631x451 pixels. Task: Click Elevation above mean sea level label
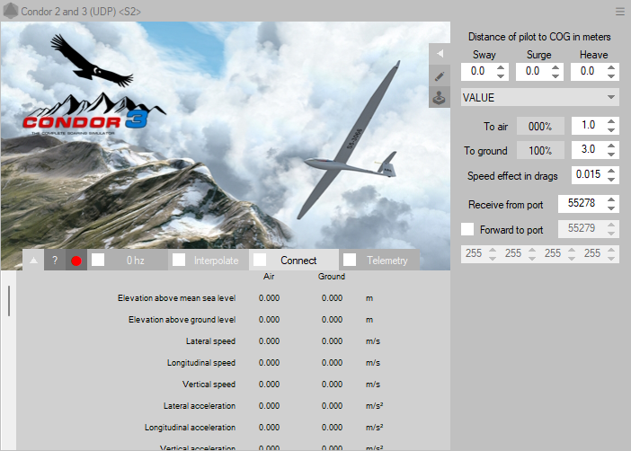click(x=177, y=298)
